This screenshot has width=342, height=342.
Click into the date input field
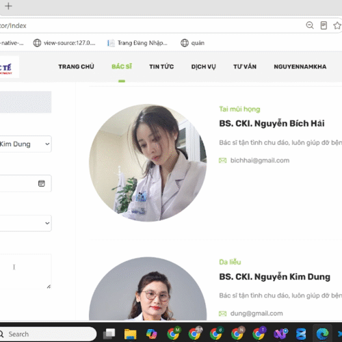pos(25,183)
